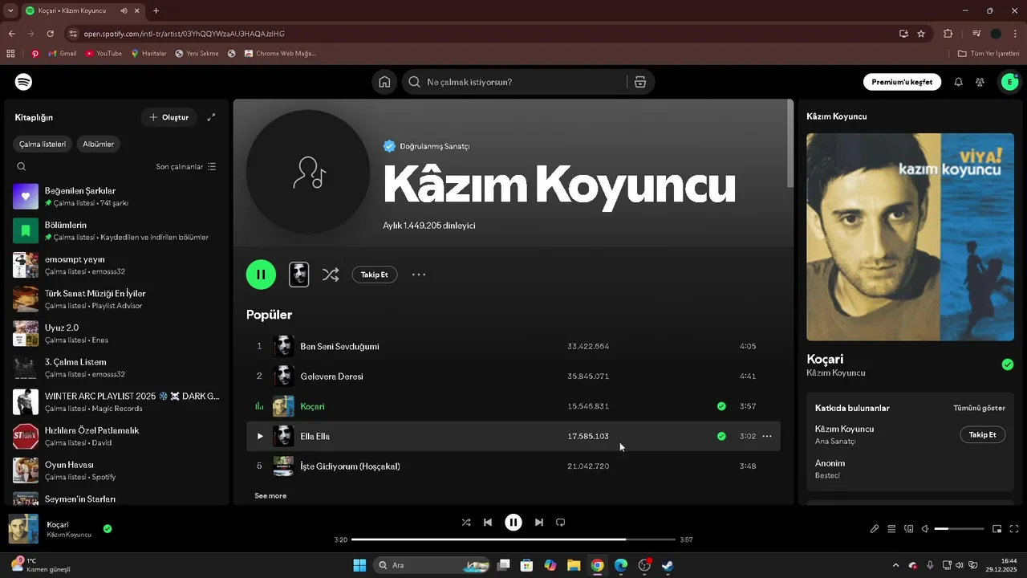Open Türk Sanat Müziği En İyiler playlist
1027x578 pixels.
116,299
